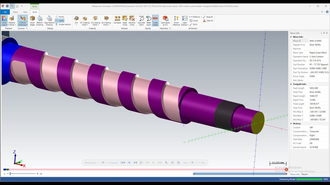Select the Angular dimension tool
The height and width of the screenshot is (185, 330).
pyautogui.click(x=208, y=17)
